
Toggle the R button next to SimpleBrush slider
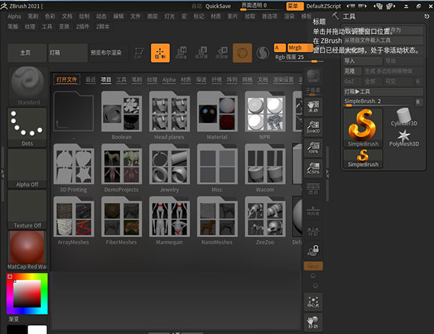(x=418, y=102)
